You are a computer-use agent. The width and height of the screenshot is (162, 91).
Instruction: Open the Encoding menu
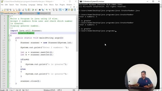tap(24, 5)
